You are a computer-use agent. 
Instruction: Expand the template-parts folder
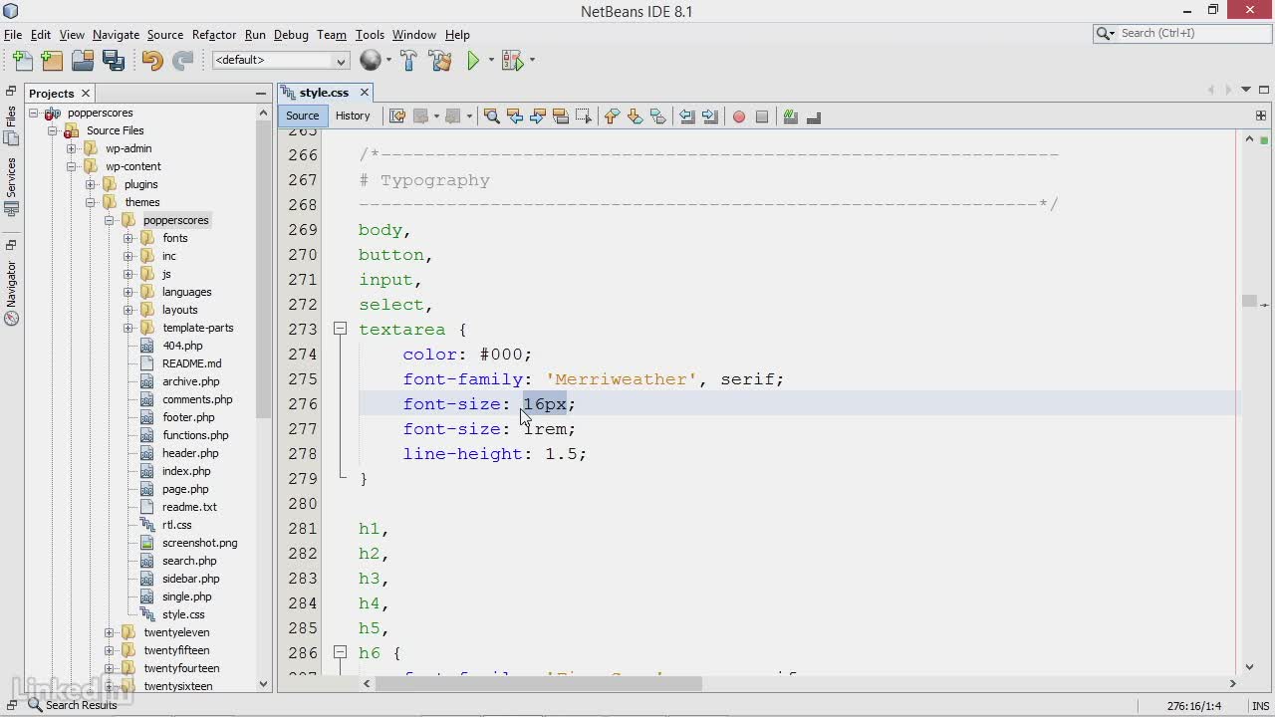tap(128, 328)
